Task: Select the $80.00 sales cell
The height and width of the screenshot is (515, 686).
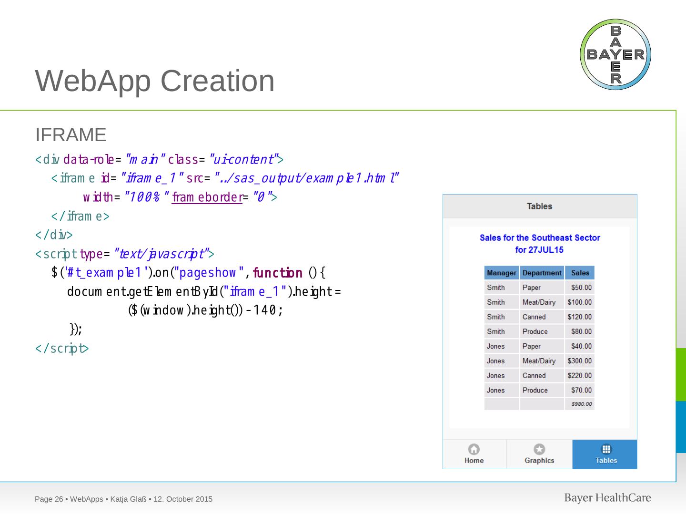Action: (580, 332)
